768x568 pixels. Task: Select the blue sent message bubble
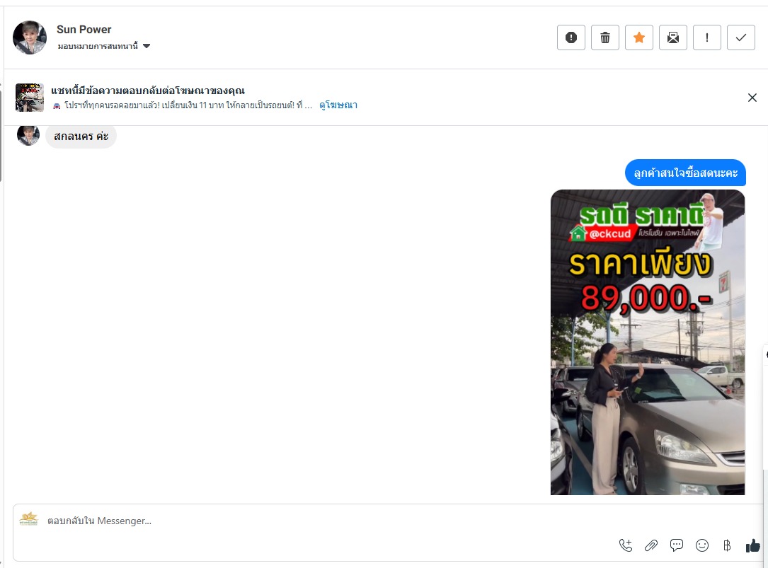(685, 173)
